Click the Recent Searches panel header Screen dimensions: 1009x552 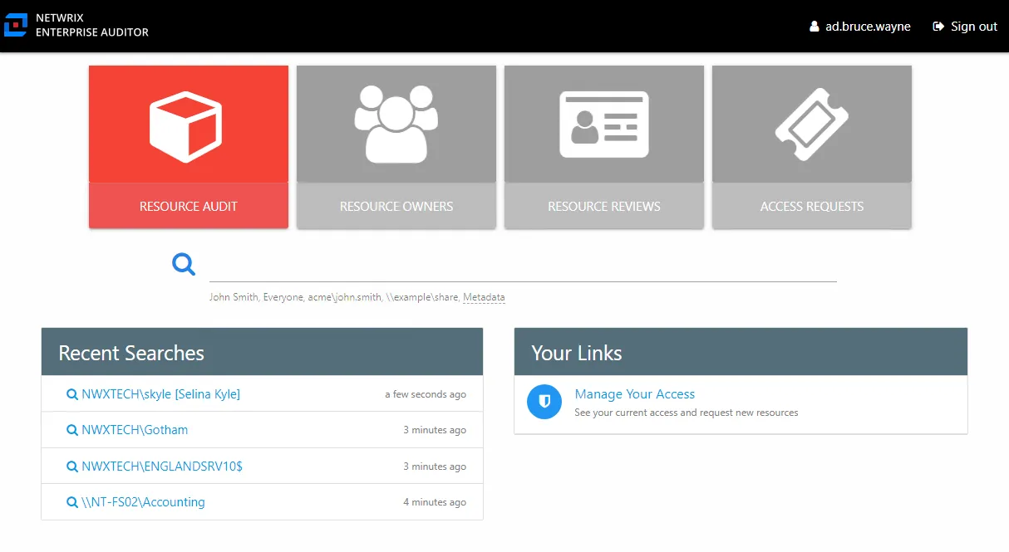[262, 352]
